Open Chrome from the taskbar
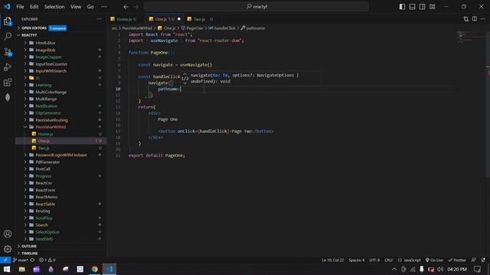 click(95, 269)
